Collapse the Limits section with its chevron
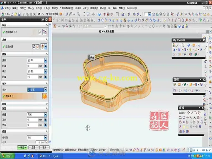Viewport: 212px width, 159px height. [x=46, y=54]
